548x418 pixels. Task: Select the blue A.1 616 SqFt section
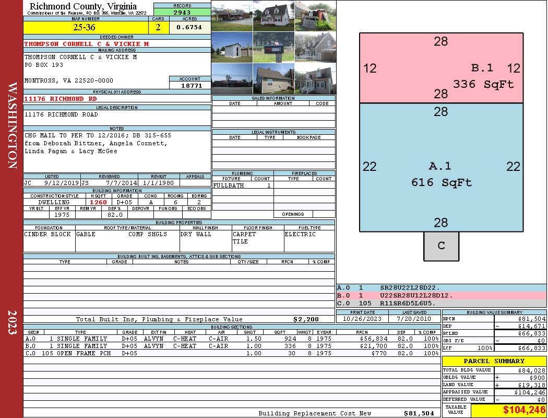441,167
